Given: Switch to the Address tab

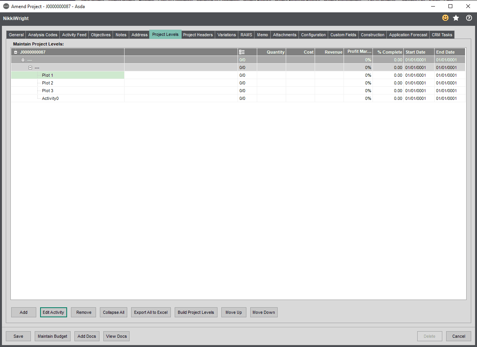Looking at the screenshot, I should tap(140, 35).
